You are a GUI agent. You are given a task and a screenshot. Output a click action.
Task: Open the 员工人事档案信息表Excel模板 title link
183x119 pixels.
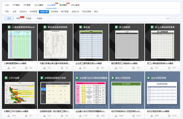[160, 63]
